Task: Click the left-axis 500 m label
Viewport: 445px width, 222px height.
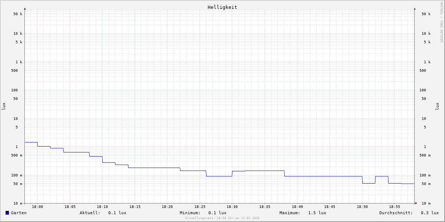Action: coord(17,155)
